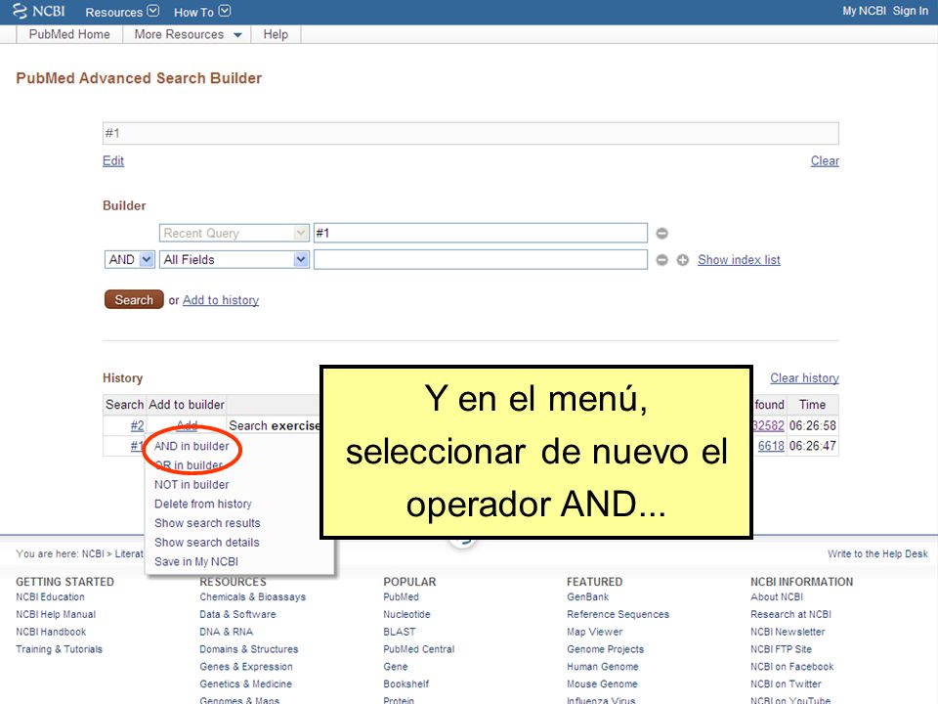Expand the More Resources menu
Viewport: 938px width, 704px height.
point(188,35)
